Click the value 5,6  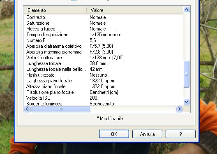(x=93, y=40)
